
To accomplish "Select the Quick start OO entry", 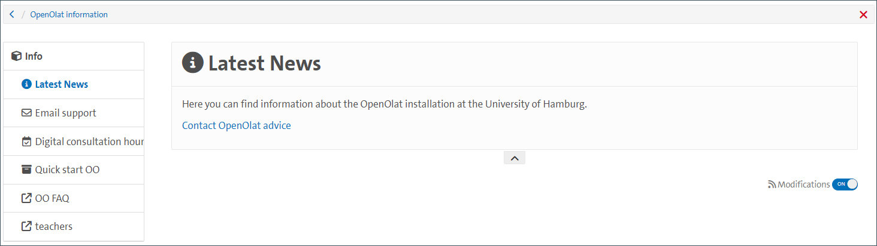I will 67,170.
